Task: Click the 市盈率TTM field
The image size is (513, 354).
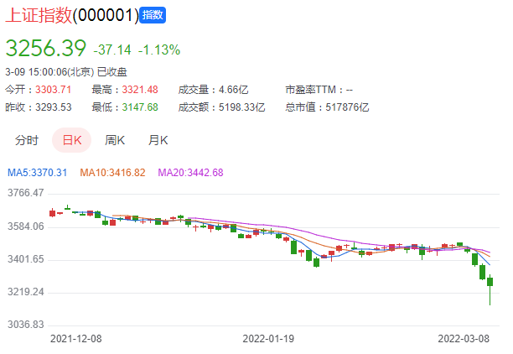Action: pyautogui.click(x=319, y=90)
